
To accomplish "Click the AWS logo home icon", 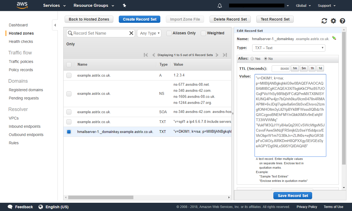I will tap(22, 5).
